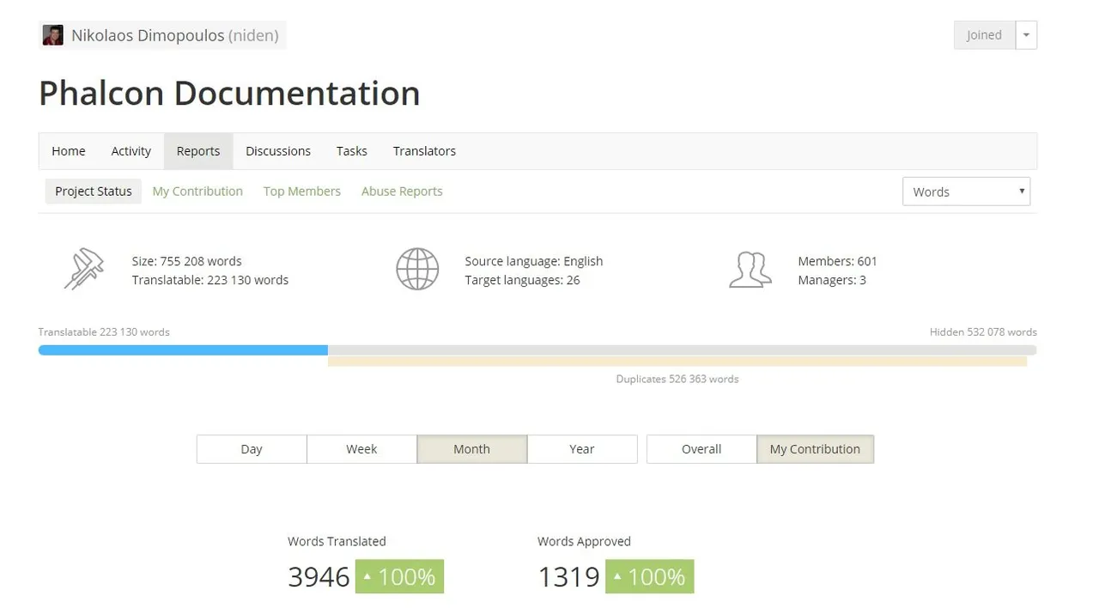Screen dimensions: 1099x614
Task: Click Words Approved 100% green badge
Action: pos(649,577)
